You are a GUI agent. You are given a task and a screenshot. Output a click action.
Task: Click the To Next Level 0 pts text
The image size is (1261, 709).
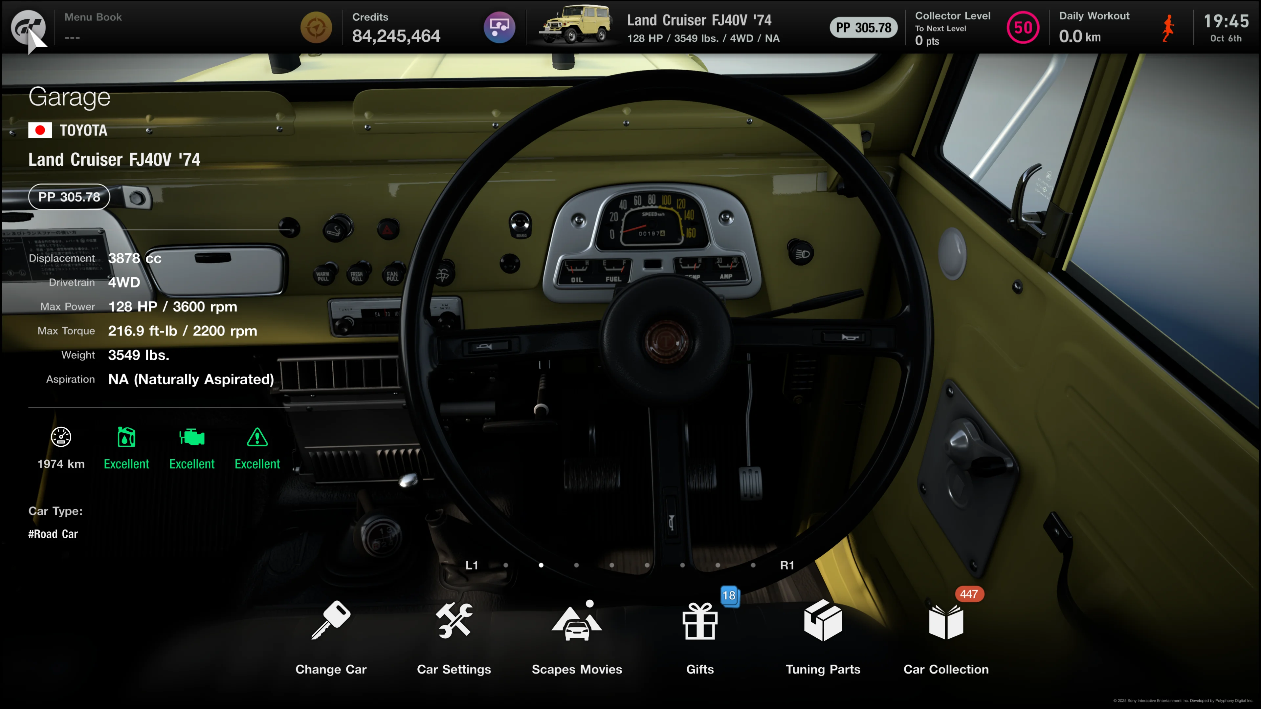coord(940,35)
